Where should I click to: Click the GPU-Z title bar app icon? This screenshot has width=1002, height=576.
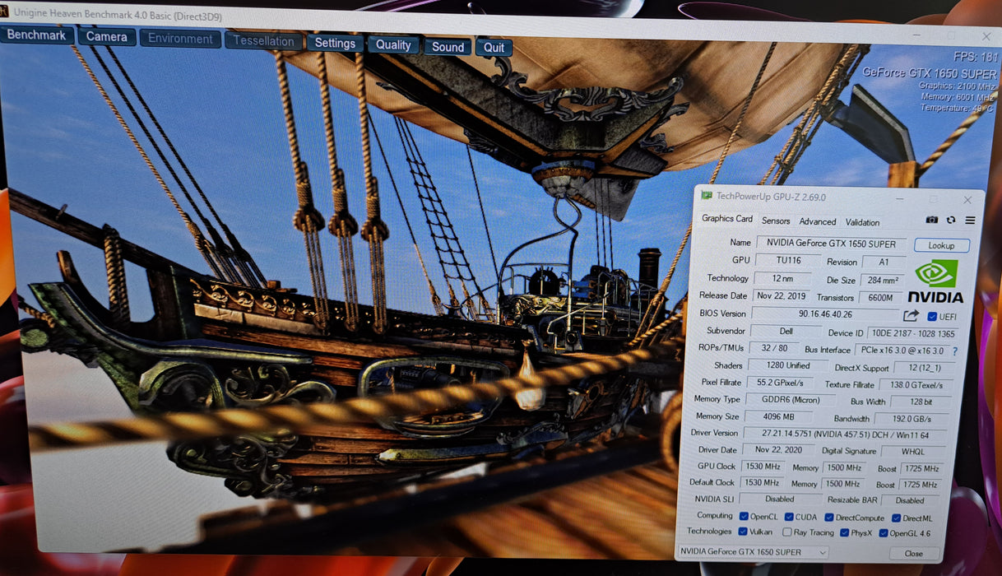click(706, 196)
